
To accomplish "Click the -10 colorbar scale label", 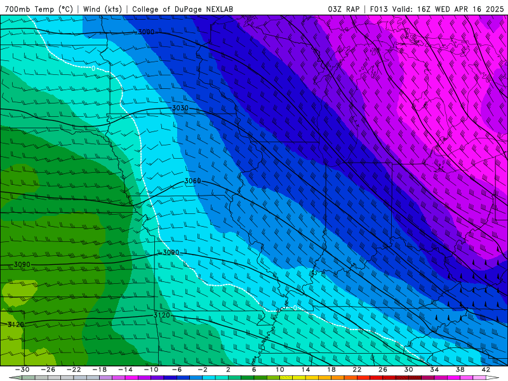I will pos(151,370).
